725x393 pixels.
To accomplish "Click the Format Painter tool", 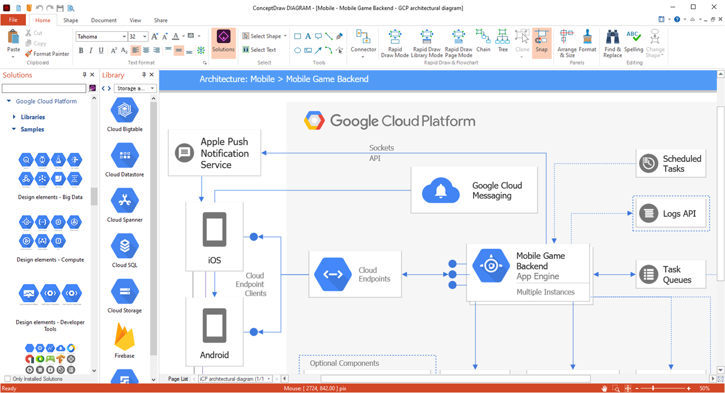I will click(47, 54).
